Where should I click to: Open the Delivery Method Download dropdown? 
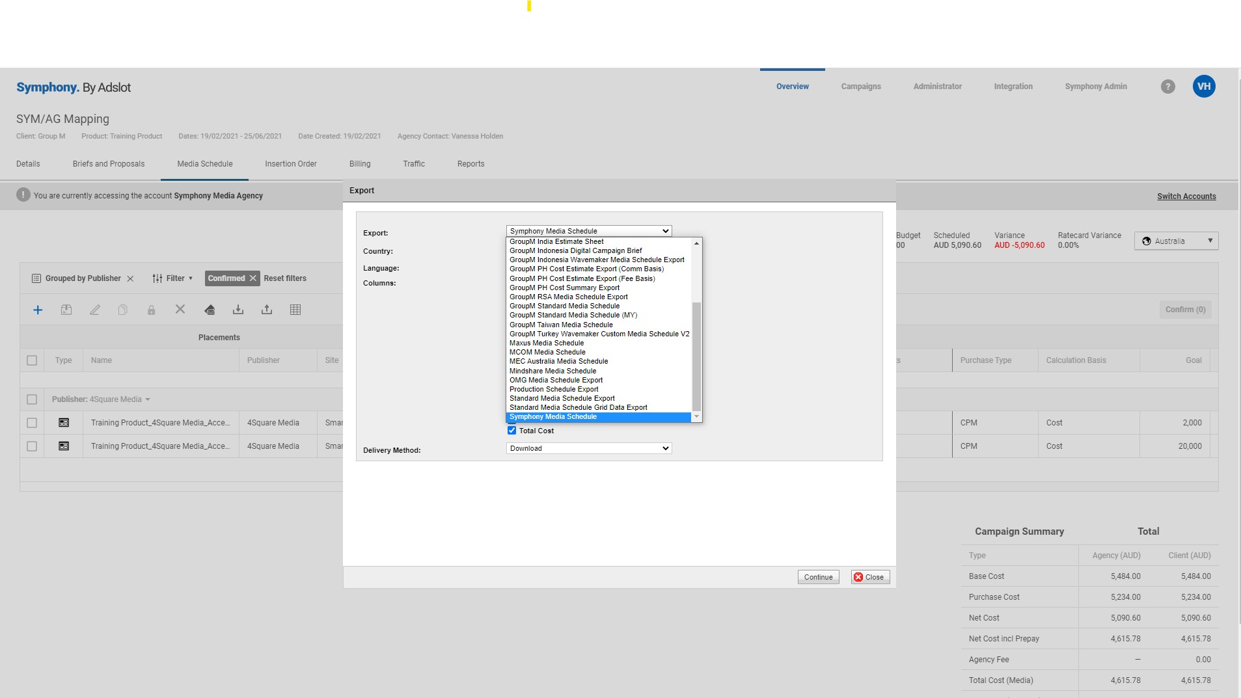coord(589,448)
